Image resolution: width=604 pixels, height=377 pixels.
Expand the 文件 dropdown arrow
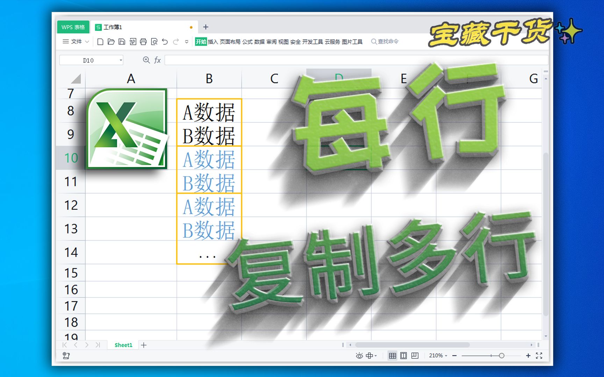[x=87, y=42]
